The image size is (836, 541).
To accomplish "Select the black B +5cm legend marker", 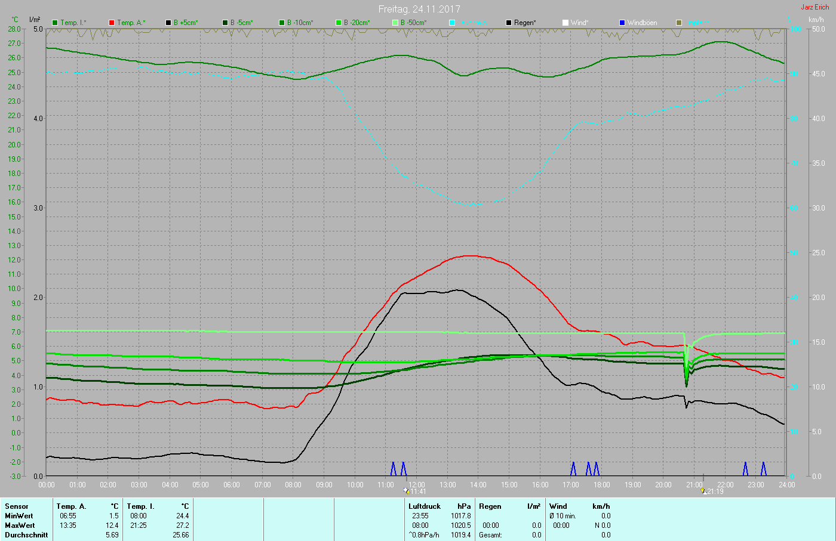I will point(168,23).
